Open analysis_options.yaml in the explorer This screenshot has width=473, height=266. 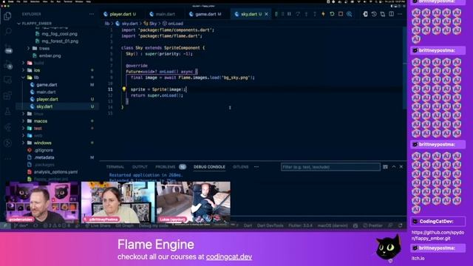pos(55,172)
